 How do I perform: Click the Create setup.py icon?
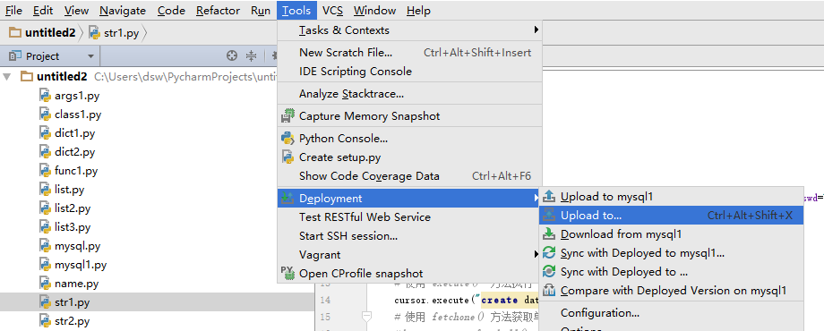(288, 157)
